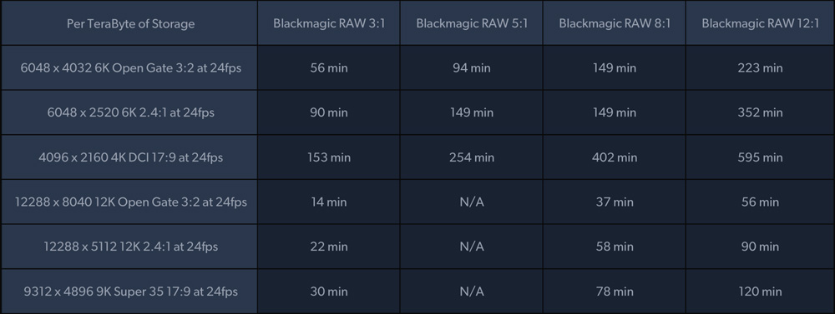Click the 12288 x 5112 12K 2.4:1 row label
Screen dimensions: 835x314
(129, 247)
